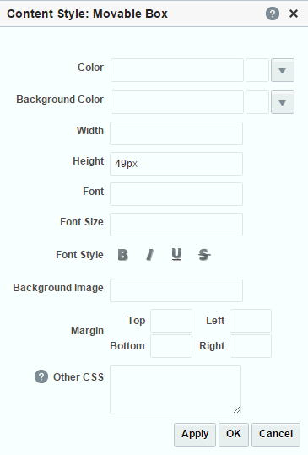The image size is (308, 455).
Task: Focus the Font Size text box
Action: coord(176,225)
